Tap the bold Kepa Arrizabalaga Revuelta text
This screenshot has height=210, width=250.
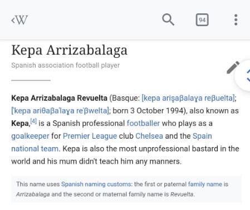click(x=59, y=98)
